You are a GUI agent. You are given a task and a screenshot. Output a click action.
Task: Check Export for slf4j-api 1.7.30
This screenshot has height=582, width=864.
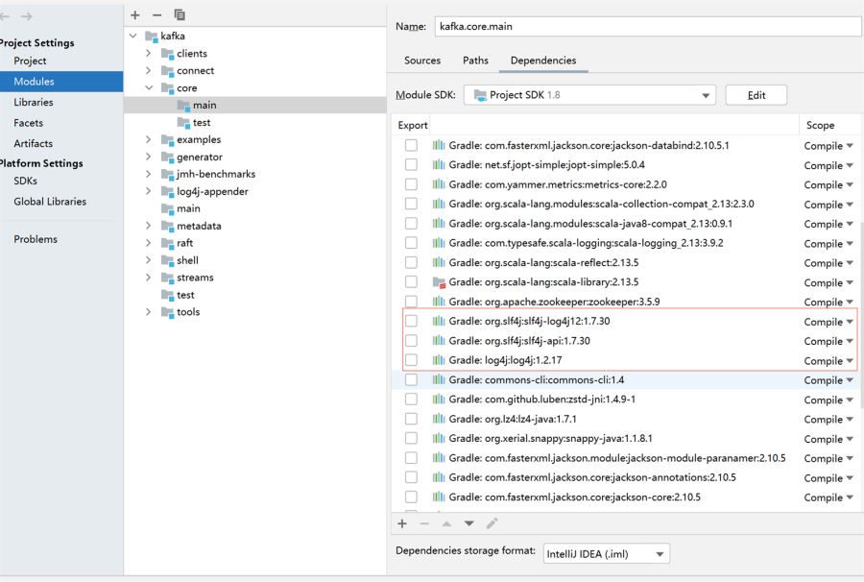(411, 341)
